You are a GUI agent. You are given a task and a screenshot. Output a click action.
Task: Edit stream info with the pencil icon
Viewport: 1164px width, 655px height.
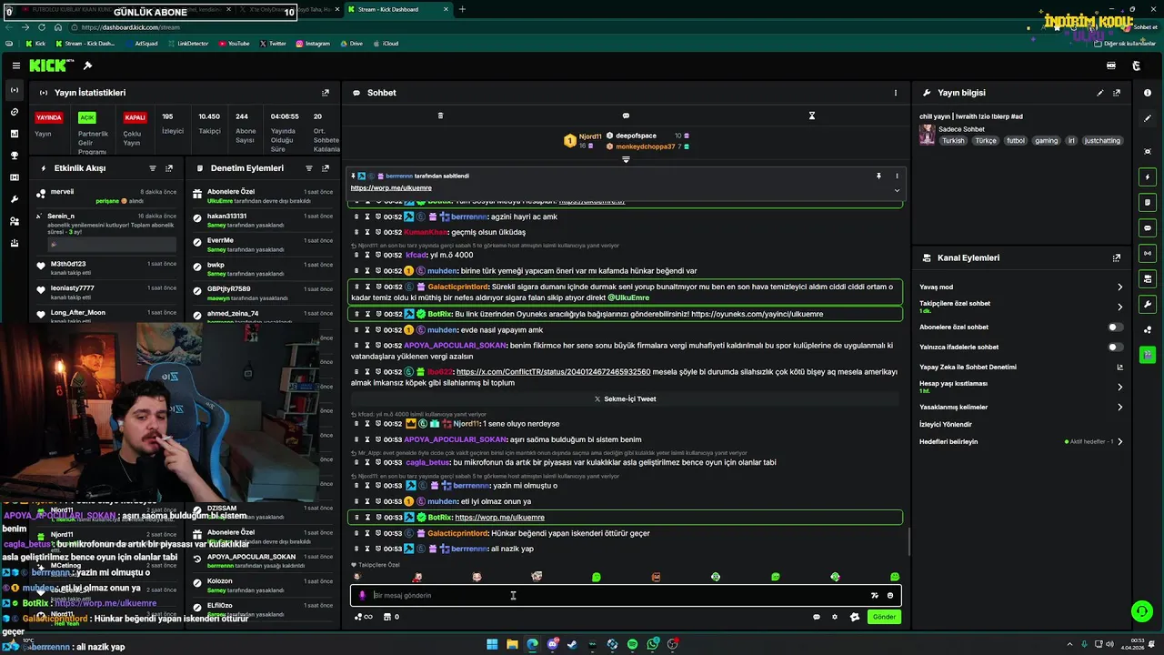tap(1100, 93)
